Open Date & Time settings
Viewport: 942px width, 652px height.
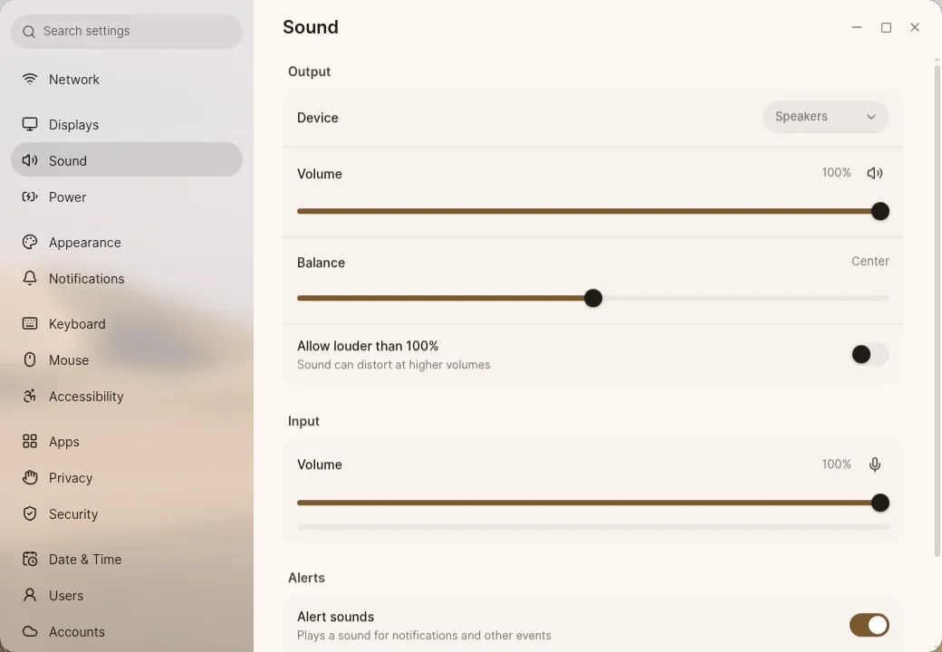(x=127, y=559)
